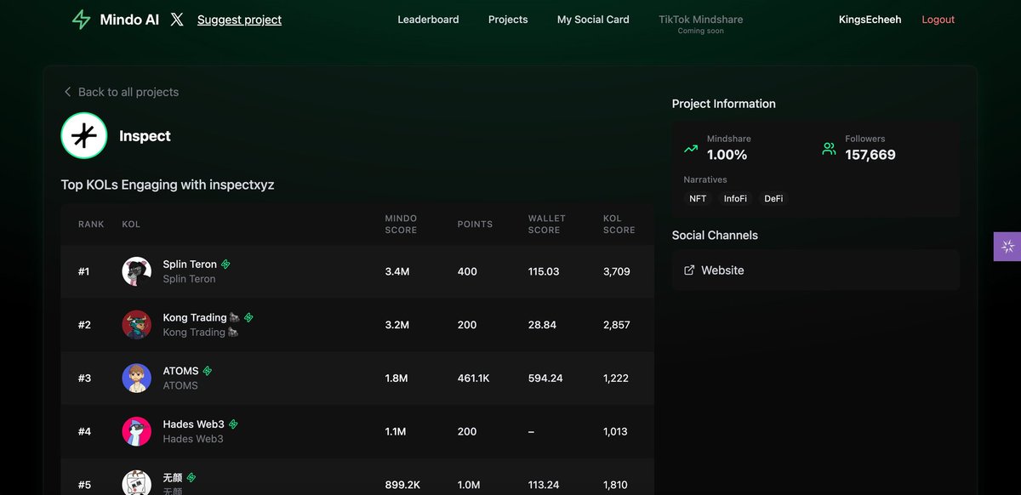Open My Social Card

coord(593,20)
